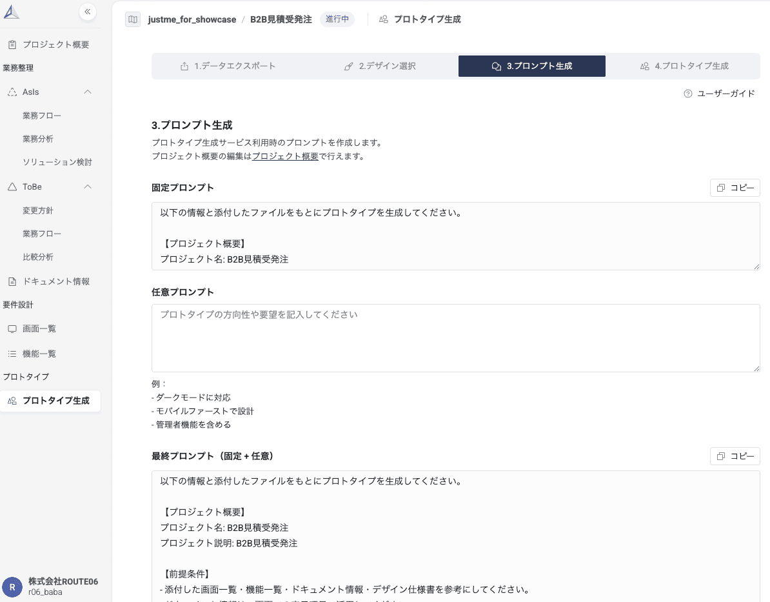This screenshot has height=602, width=770.
Task: Collapse the ToBe section chevron
Action: tap(88, 186)
